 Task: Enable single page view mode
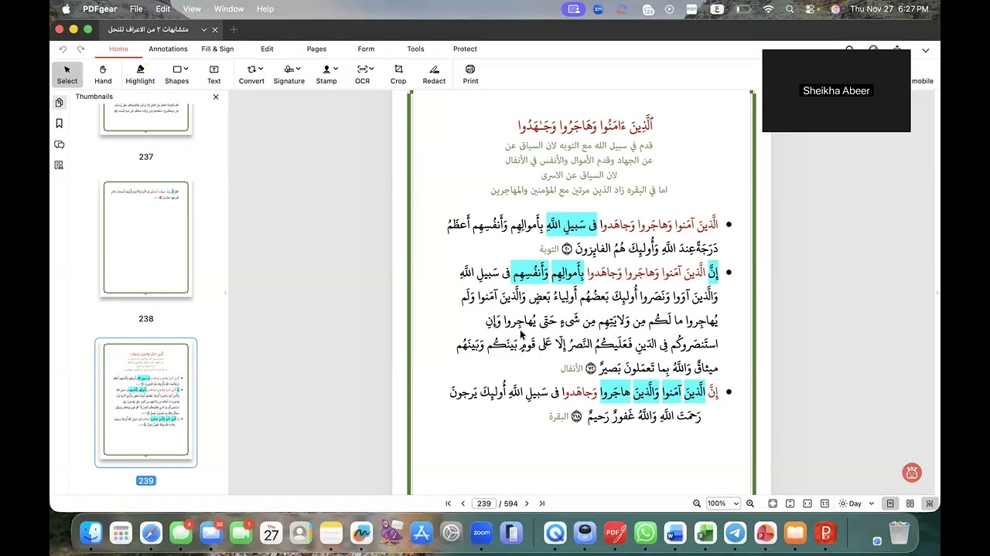point(890,503)
